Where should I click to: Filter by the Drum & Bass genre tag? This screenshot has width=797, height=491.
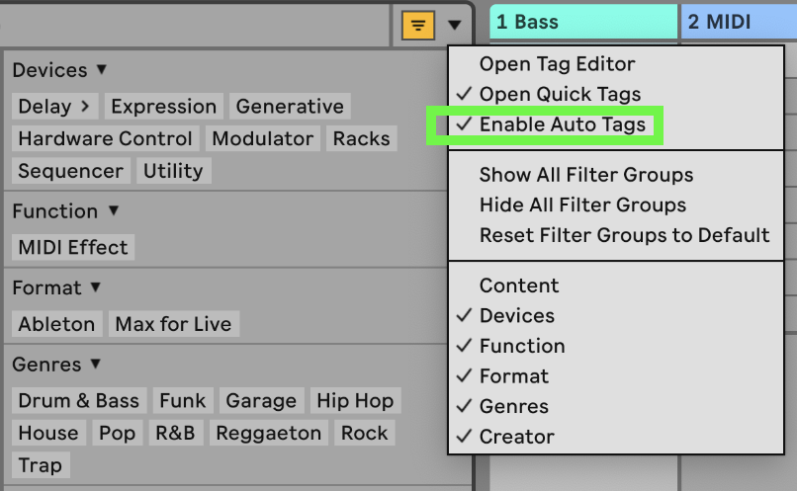[80, 401]
